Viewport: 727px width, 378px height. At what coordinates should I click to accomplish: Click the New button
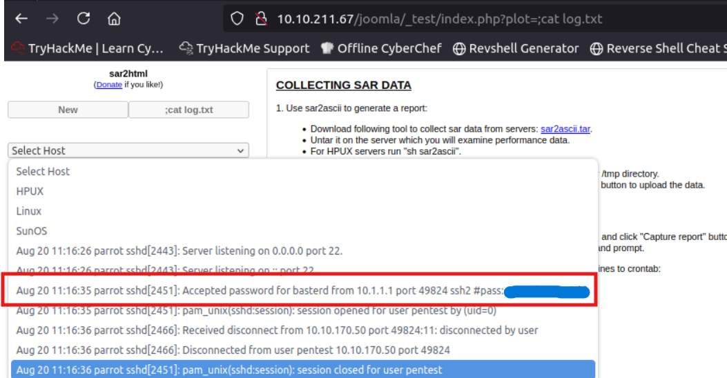click(x=68, y=110)
